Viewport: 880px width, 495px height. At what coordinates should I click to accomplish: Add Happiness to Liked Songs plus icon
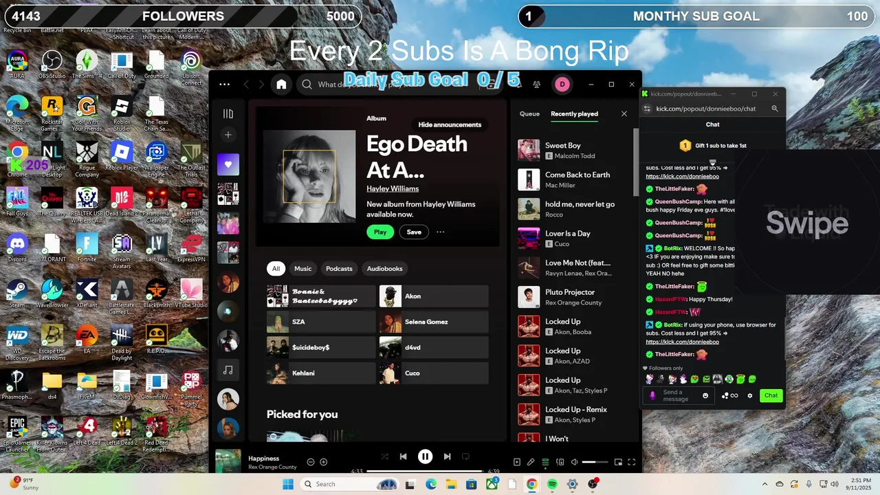(x=324, y=462)
